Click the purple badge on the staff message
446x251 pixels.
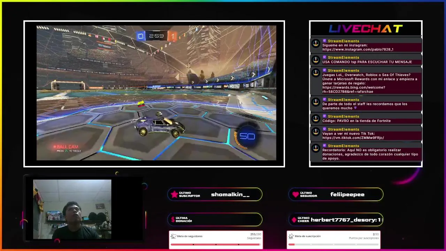click(x=324, y=99)
